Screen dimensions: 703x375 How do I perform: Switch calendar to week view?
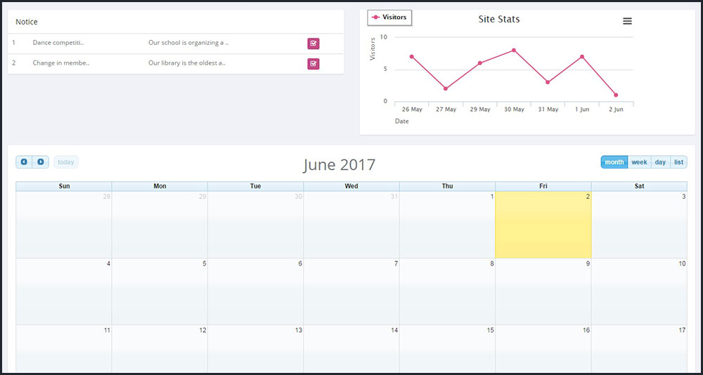click(x=639, y=162)
